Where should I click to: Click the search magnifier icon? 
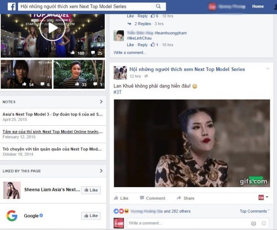pos(158,7)
